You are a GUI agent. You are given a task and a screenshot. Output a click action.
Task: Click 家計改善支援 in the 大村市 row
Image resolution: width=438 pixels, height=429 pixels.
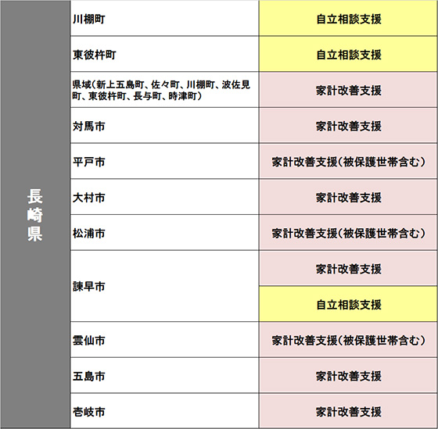click(x=348, y=197)
